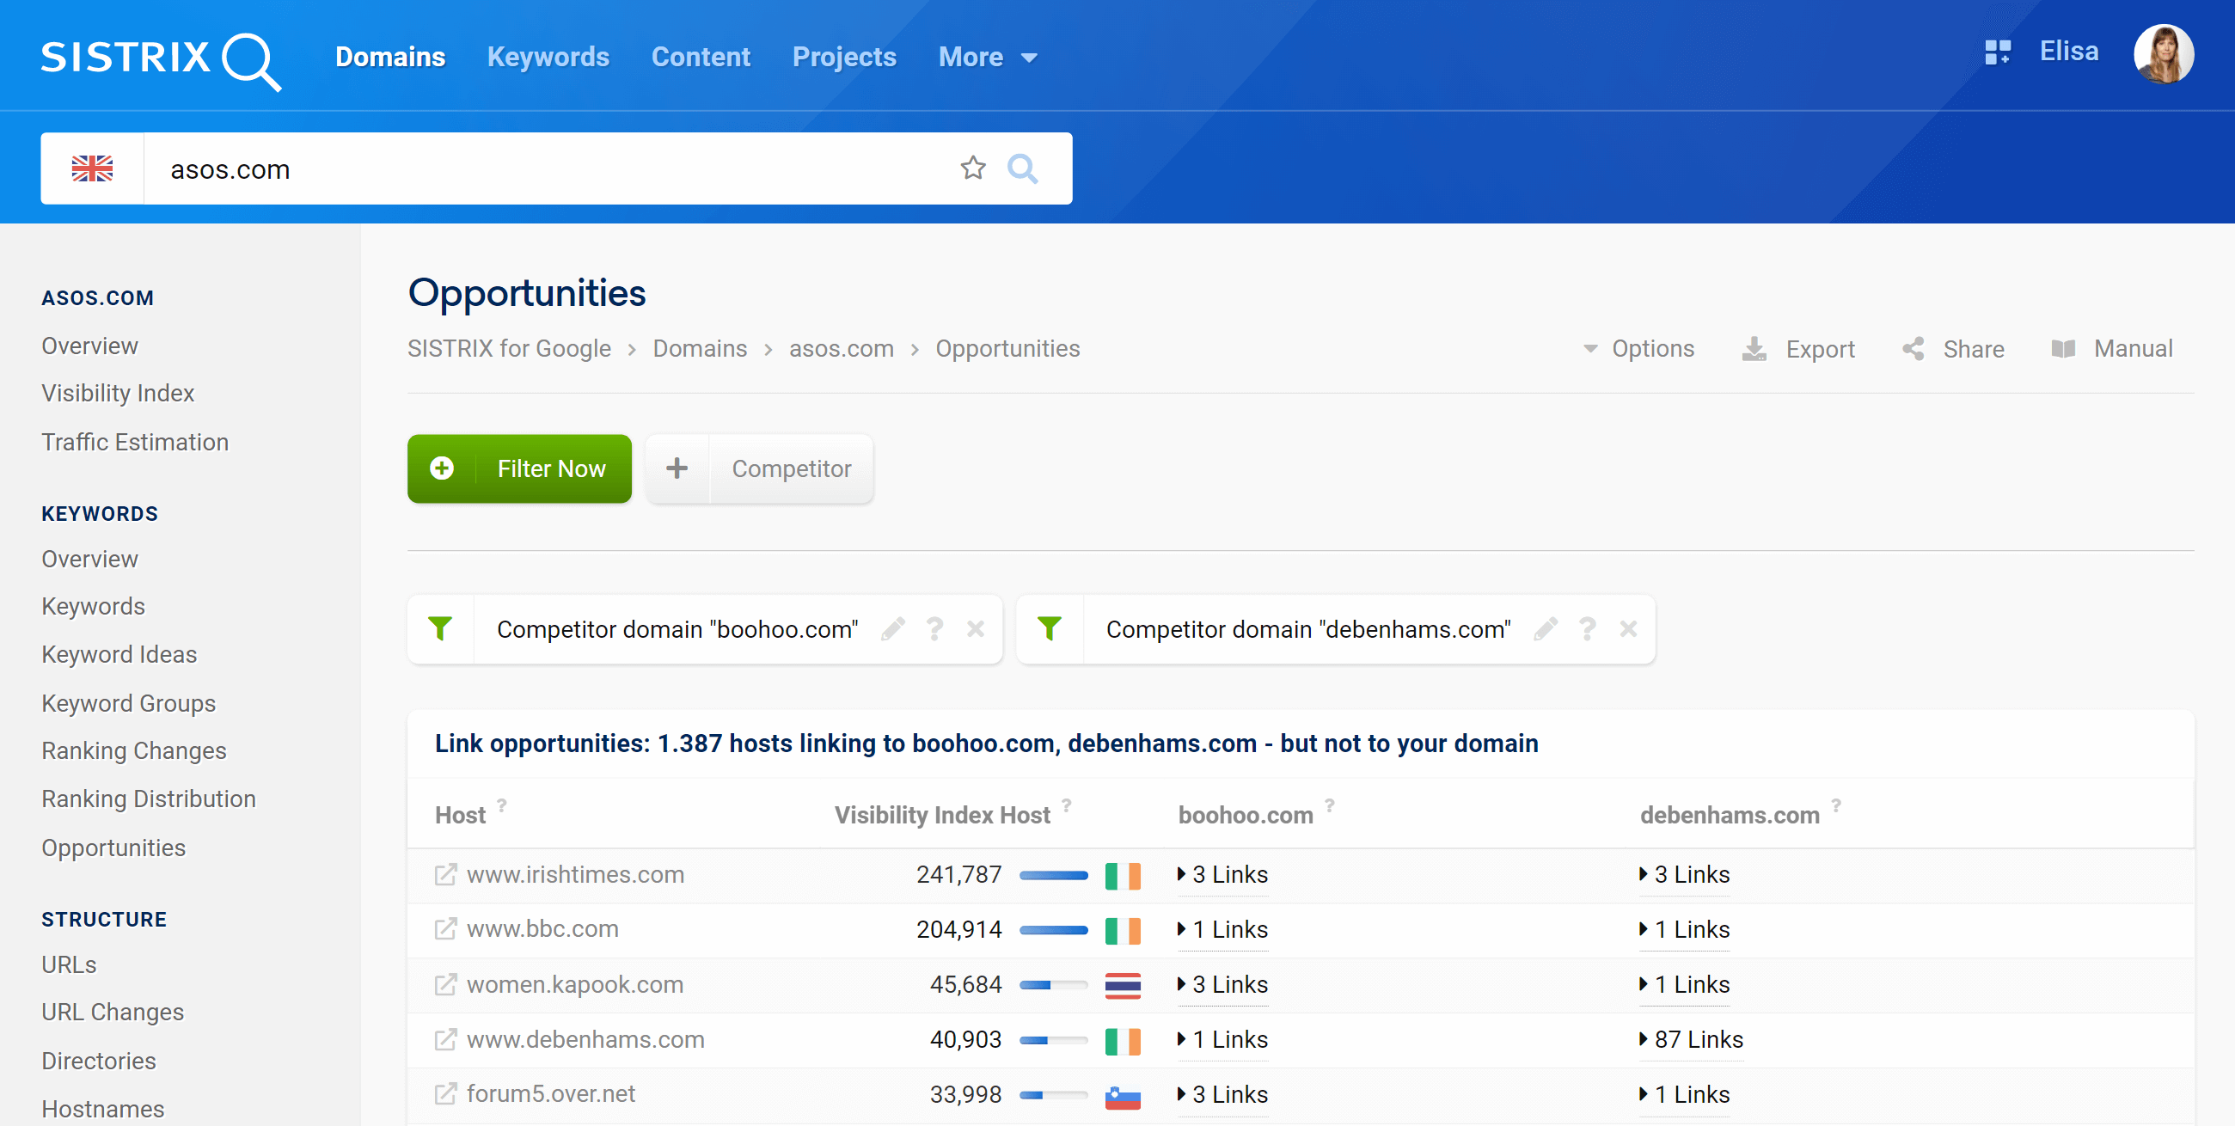Open URL Changes in sidebar
Viewport: 2235px width, 1126px height.
coord(113,1013)
